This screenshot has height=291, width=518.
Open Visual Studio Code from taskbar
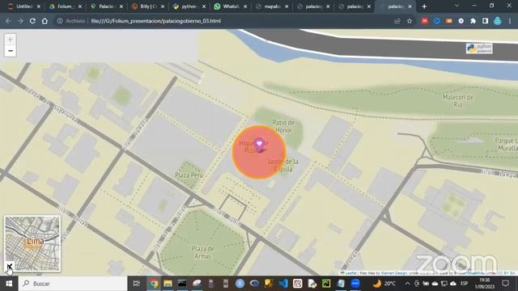[283, 284]
